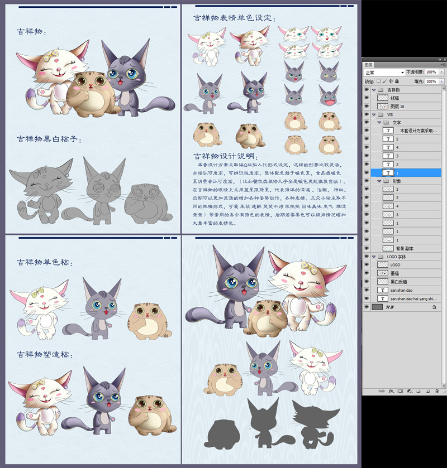Collapse the 形象 subgroup
Viewport: 447px width, 468px height.
point(379,181)
